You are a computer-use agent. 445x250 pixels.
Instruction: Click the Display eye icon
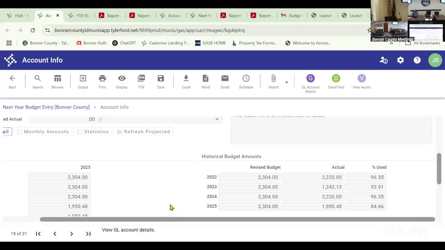tap(122, 82)
